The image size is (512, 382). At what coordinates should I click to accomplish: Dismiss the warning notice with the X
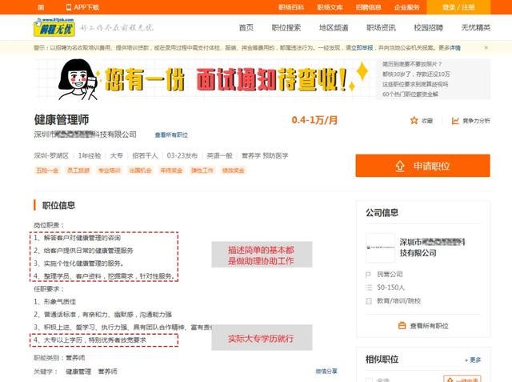(x=486, y=48)
